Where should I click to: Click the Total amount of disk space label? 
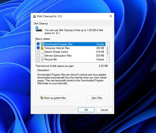(55, 66)
